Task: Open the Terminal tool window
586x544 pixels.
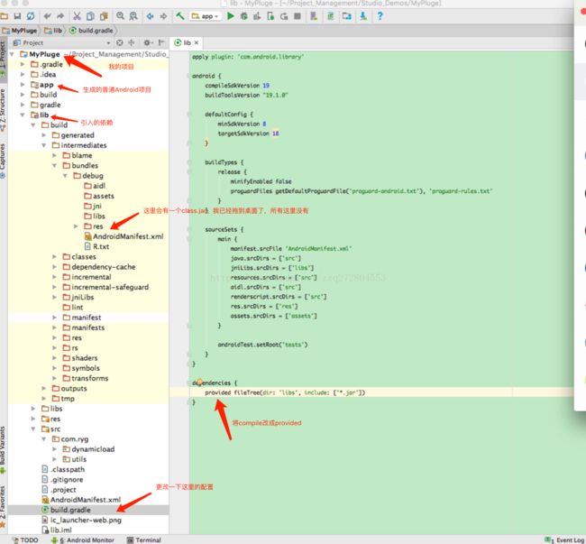Action: tap(144, 539)
